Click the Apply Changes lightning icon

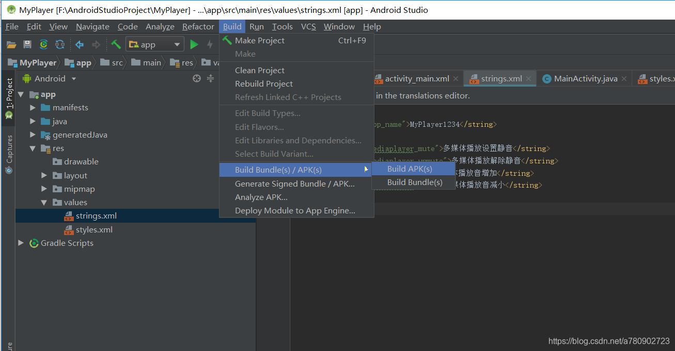click(x=210, y=45)
